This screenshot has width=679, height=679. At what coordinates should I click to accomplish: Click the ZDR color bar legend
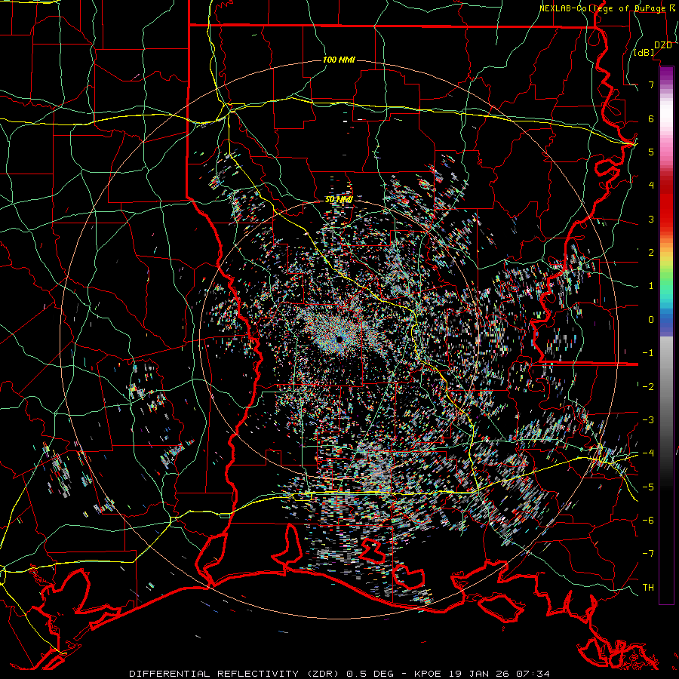(666, 335)
